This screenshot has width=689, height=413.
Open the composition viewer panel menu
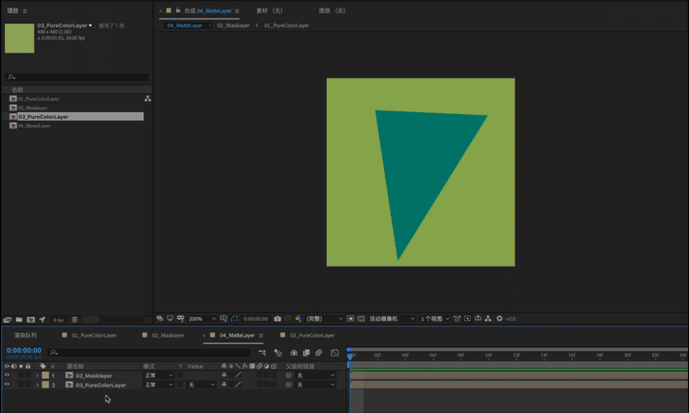(237, 11)
